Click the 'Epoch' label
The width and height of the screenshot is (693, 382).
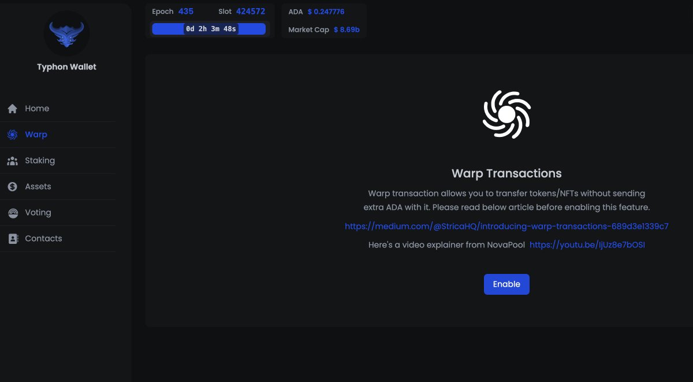(163, 12)
